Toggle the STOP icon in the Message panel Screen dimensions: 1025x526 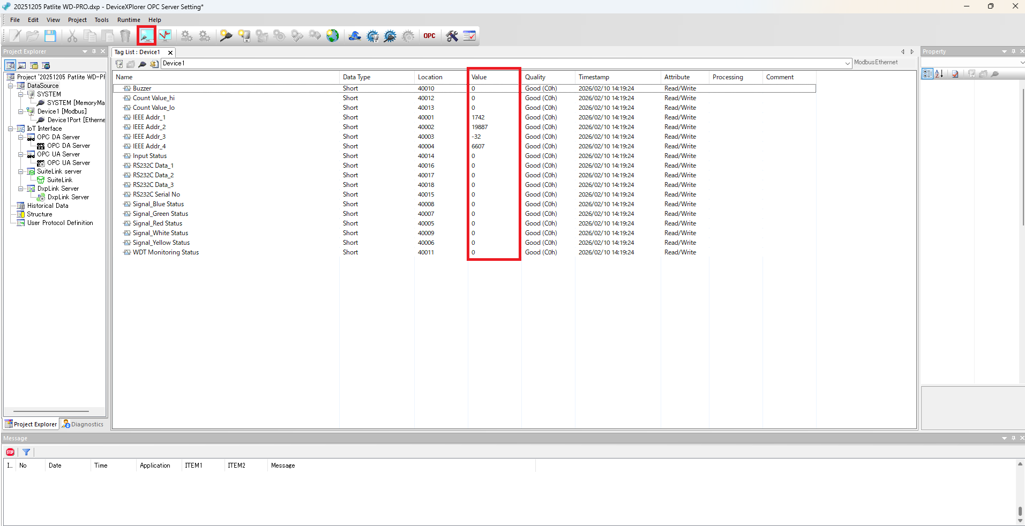[10, 452]
